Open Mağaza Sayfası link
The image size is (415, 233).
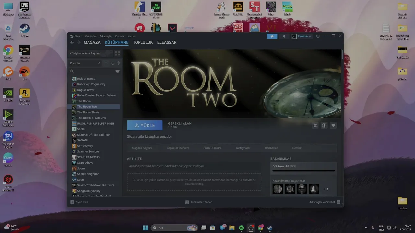tap(142, 148)
